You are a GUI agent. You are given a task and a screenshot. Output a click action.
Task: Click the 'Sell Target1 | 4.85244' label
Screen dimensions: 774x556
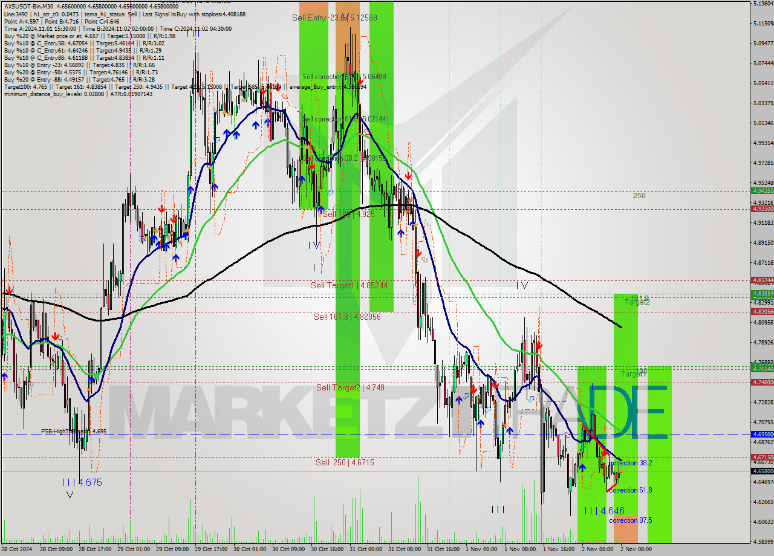click(x=349, y=285)
